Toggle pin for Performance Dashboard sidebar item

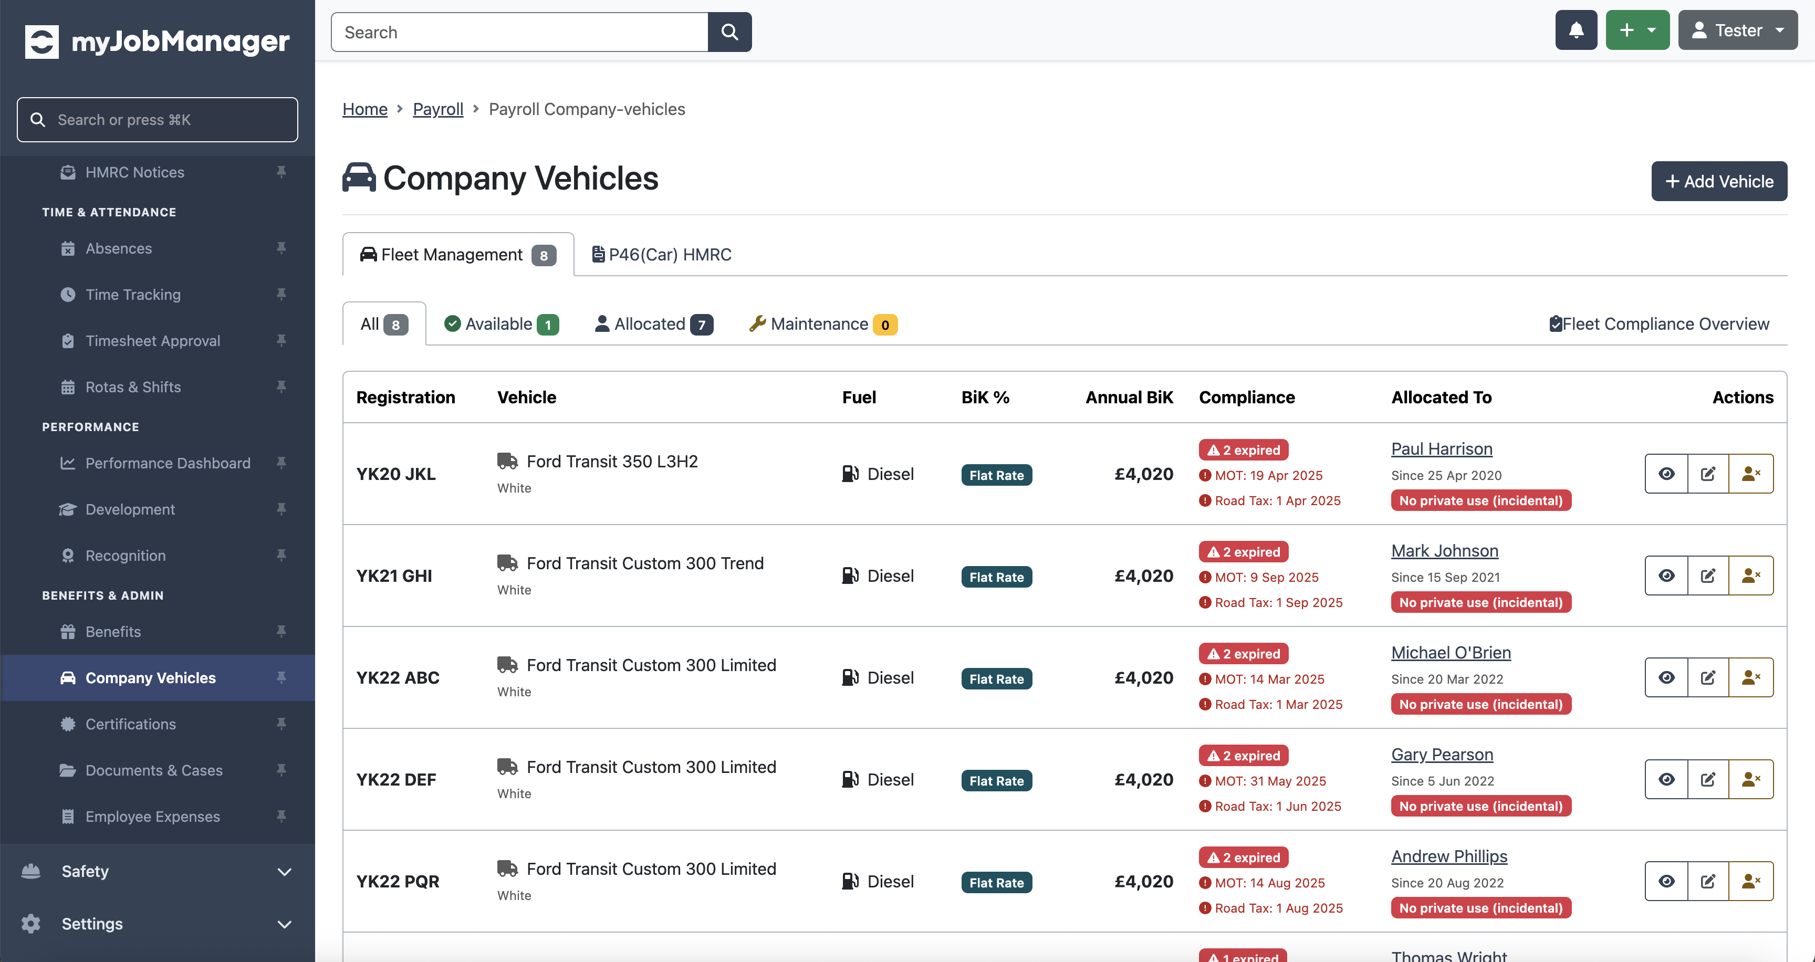pos(281,463)
